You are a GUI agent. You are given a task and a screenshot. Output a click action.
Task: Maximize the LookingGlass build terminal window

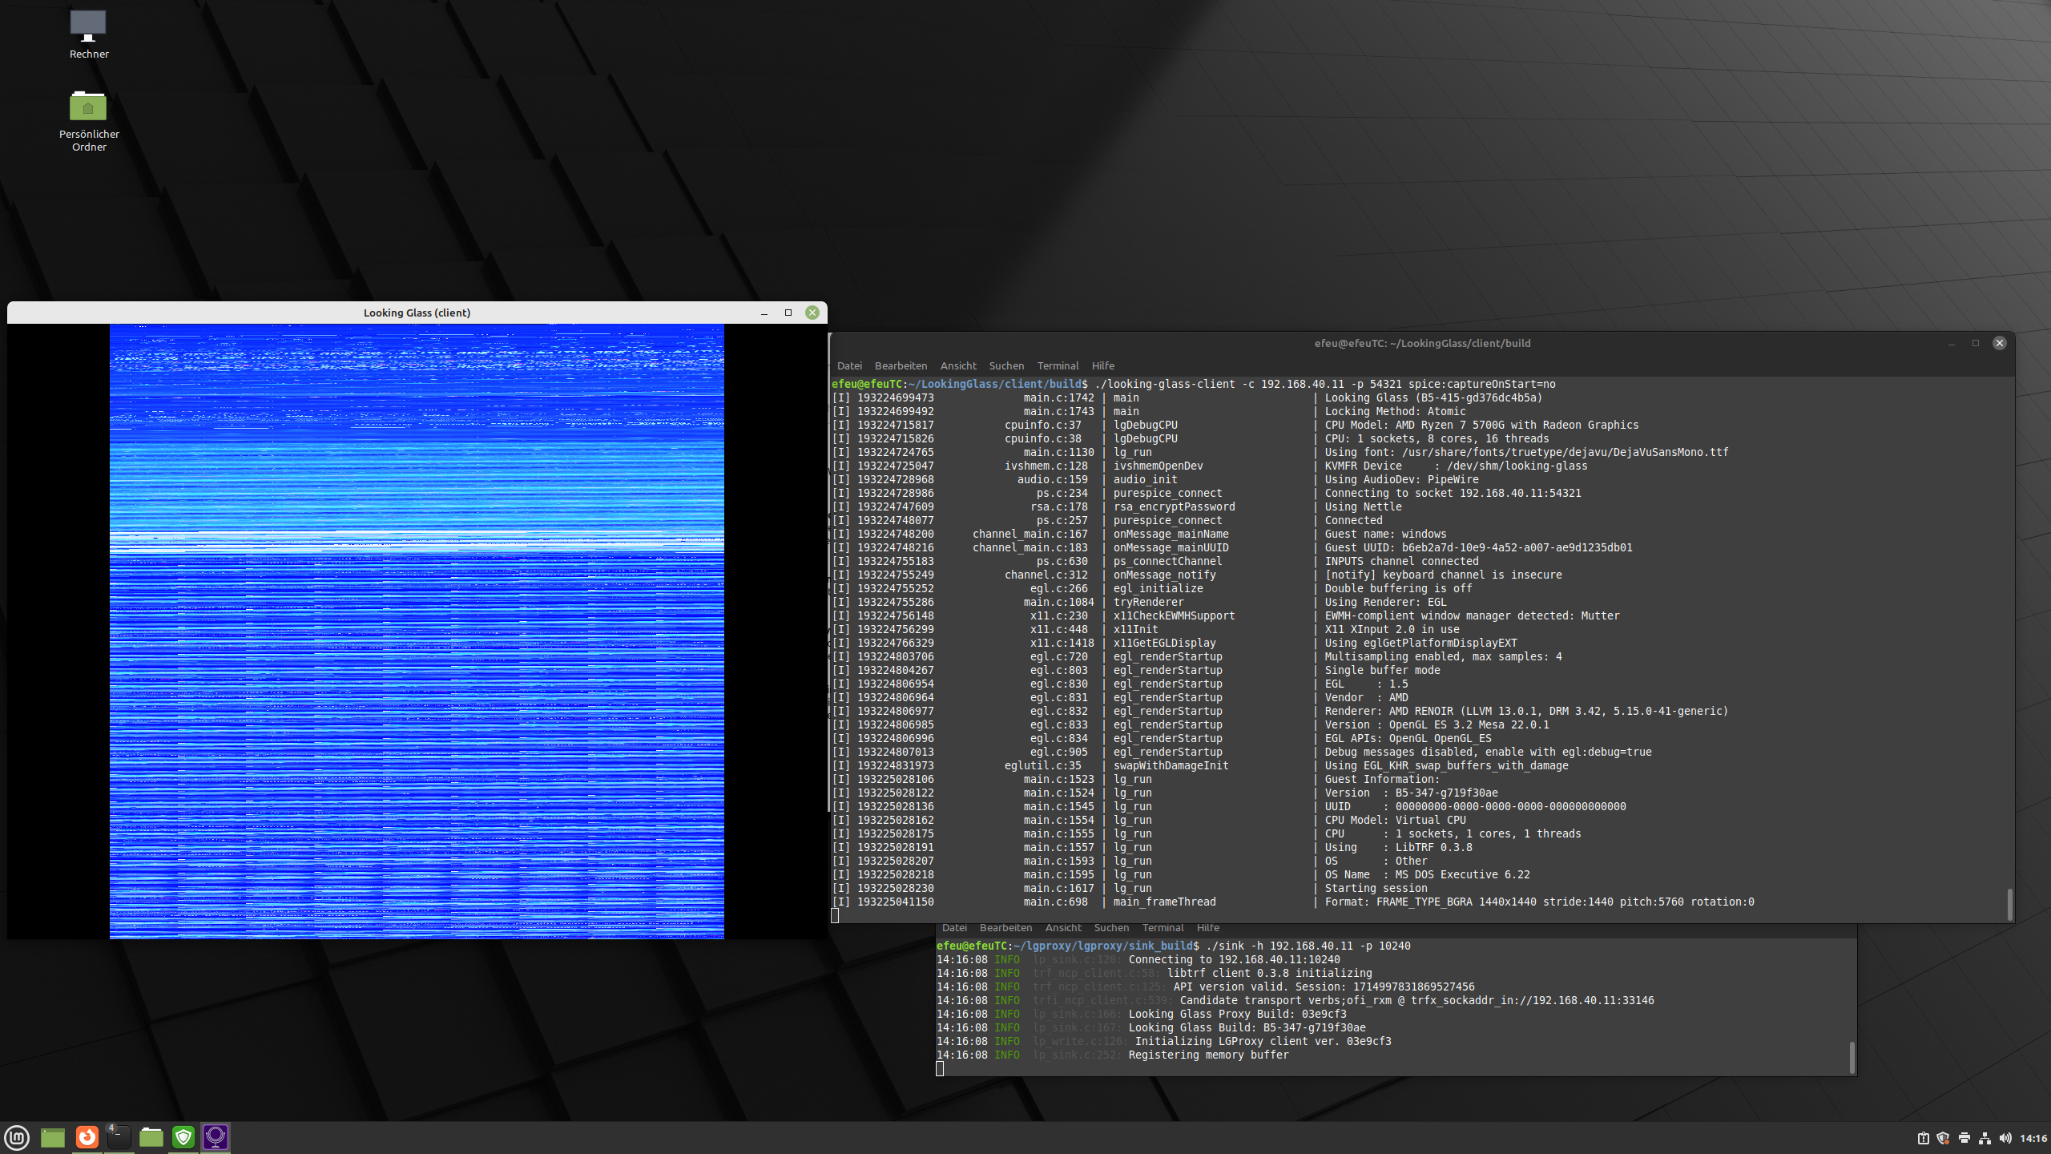[1976, 343]
